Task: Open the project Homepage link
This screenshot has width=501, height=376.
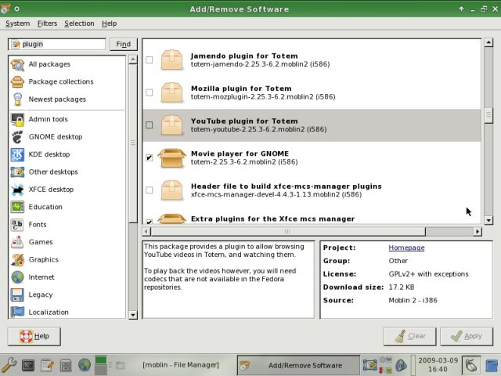Action: click(x=406, y=248)
